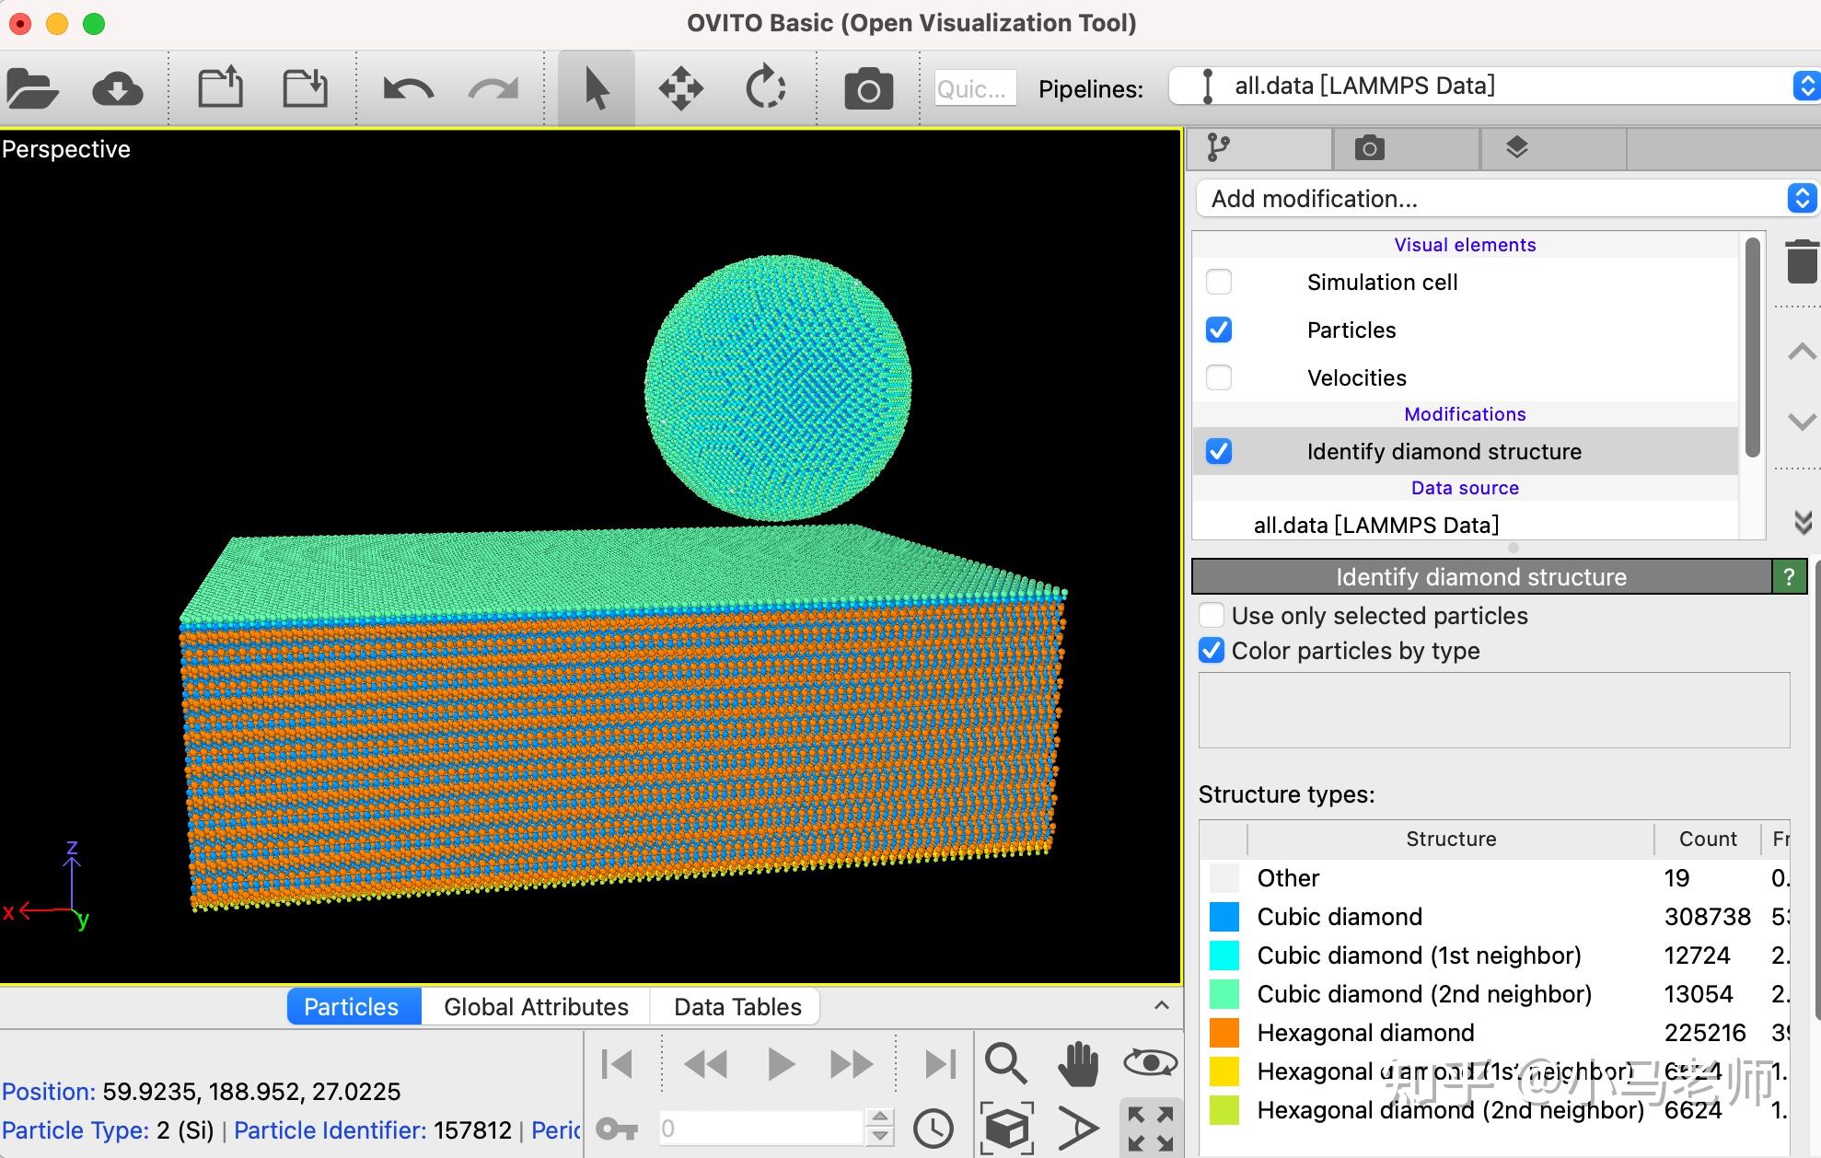Delete modification with the trash icon
Screen dimensions: 1821x1158
tap(1801, 261)
